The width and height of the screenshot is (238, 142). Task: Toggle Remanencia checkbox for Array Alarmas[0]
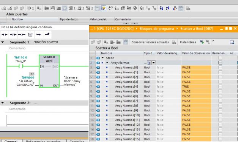220,67
